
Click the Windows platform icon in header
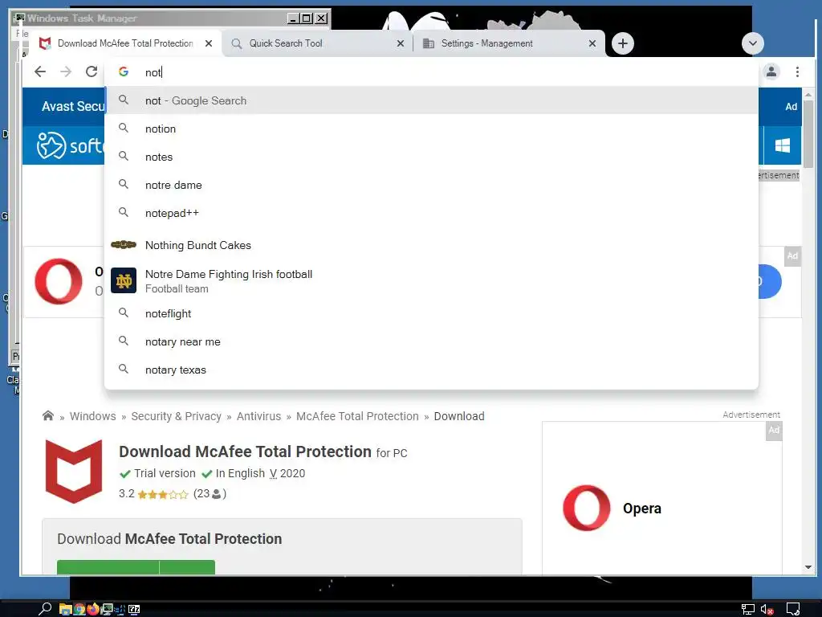(782, 145)
